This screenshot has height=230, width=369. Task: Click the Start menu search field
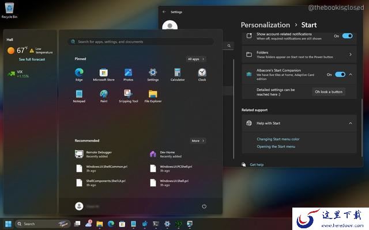pyautogui.click(x=141, y=42)
